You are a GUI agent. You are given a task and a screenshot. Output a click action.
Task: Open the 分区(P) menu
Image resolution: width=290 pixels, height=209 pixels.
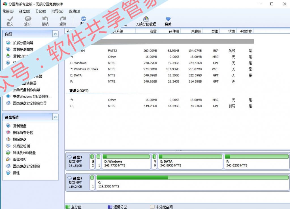click(x=41, y=11)
